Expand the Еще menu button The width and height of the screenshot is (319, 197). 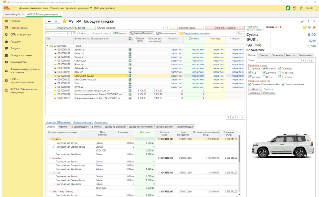[x=240, y=33]
